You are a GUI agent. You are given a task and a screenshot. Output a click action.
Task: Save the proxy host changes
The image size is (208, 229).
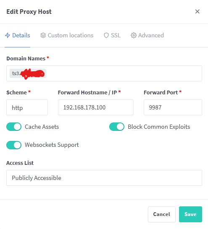coord(190,214)
